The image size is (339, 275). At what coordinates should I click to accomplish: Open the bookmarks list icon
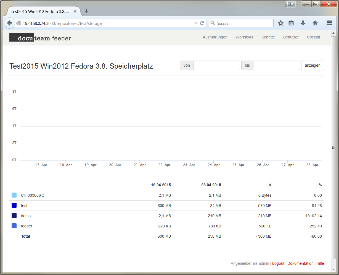pyautogui.click(x=291, y=23)
